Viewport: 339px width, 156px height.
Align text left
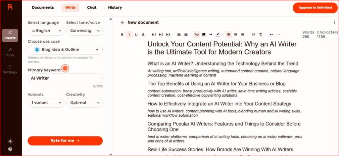[x=228, y=34]
